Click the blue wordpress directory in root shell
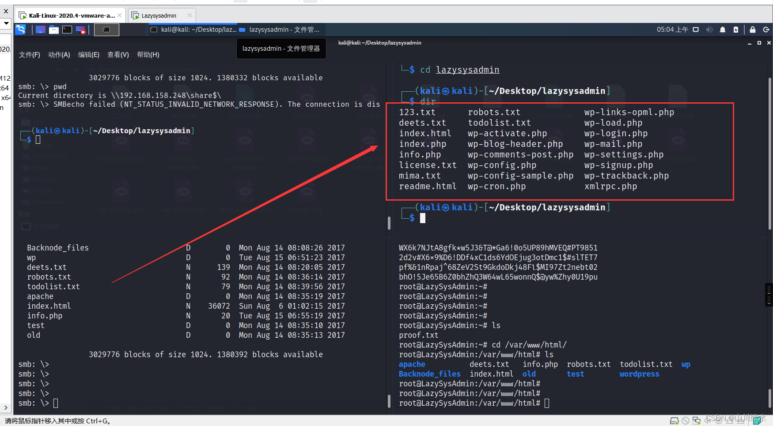This screenshot has width=773, height=426. coord(639,374)
